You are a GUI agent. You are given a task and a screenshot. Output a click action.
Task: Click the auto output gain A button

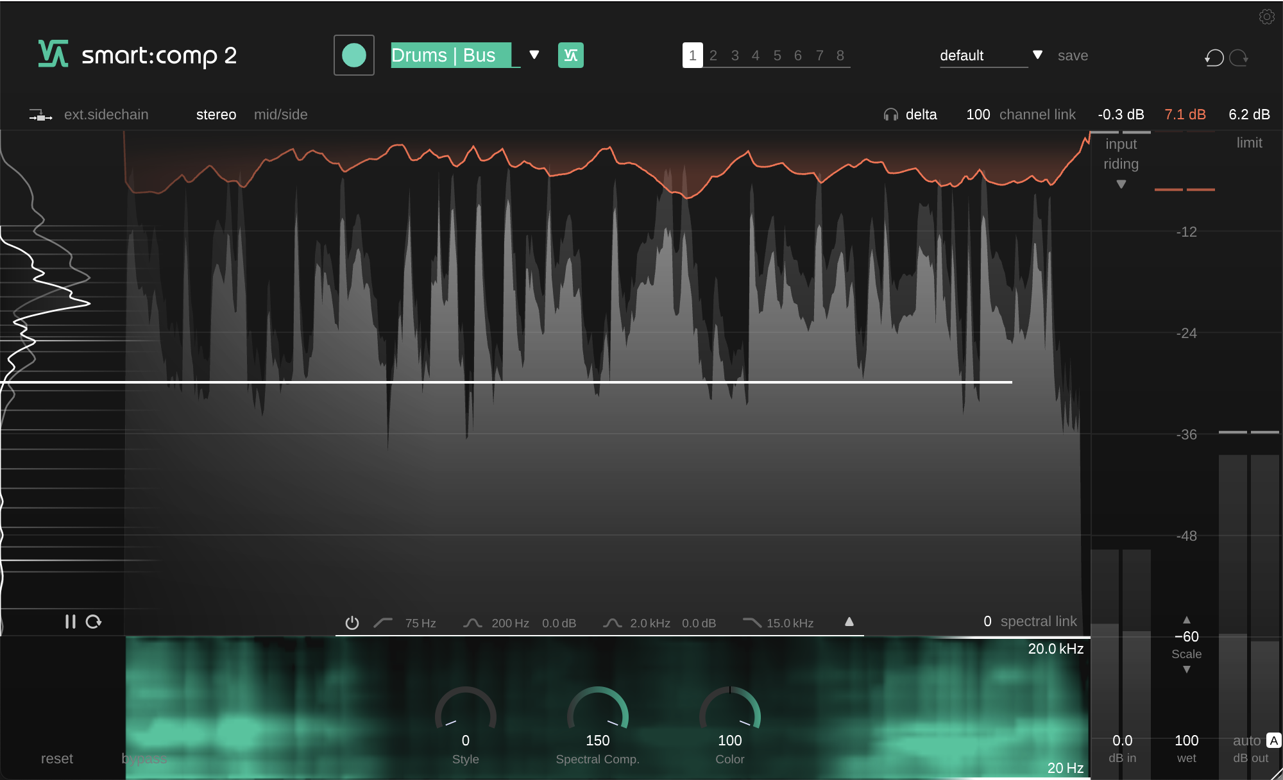pyautogui.click(x=1273, y=741)
